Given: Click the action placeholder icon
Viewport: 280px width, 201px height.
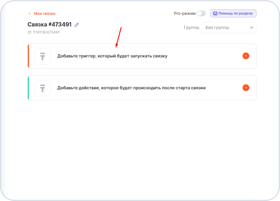Looking at the screenshot, I should [43, 88].
